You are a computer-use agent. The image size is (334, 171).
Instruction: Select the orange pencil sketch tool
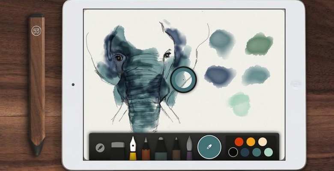coord(146,149)
